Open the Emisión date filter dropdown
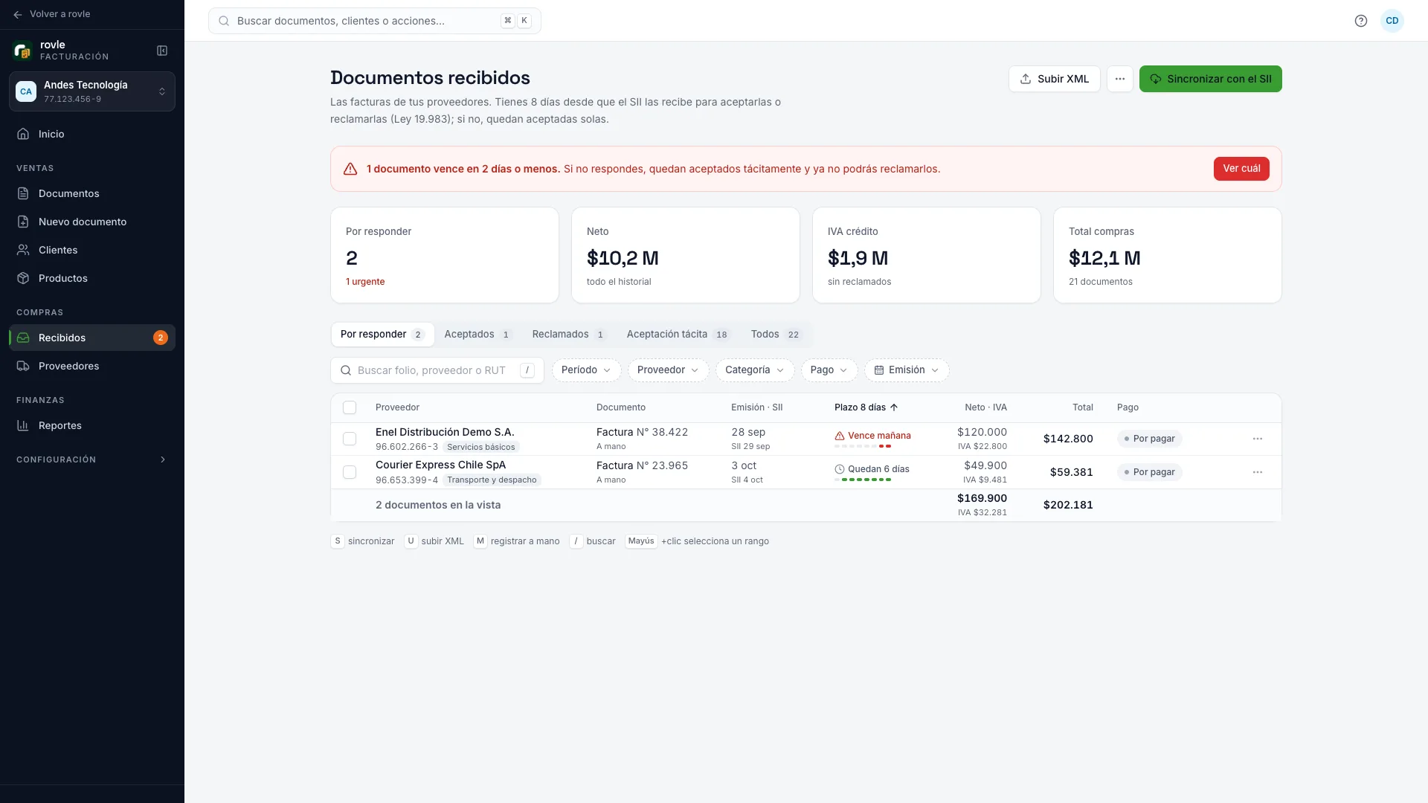Screen dimensions: 1428x803 click(907, 370)
